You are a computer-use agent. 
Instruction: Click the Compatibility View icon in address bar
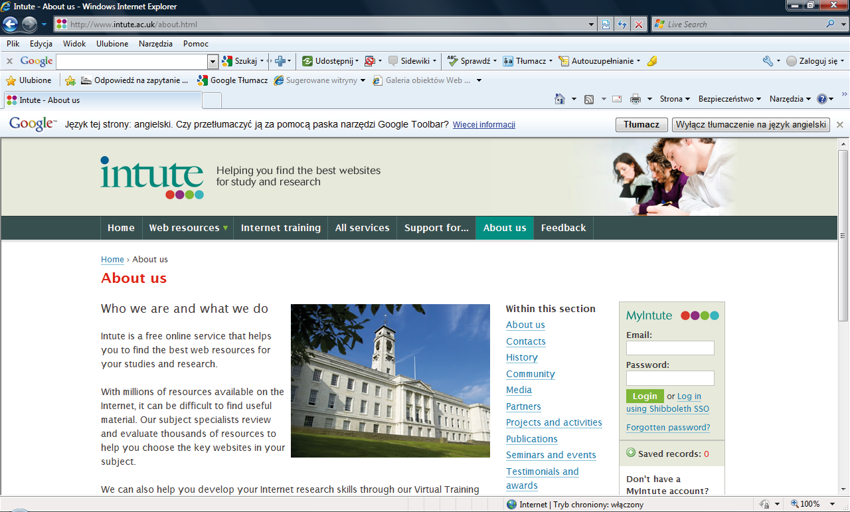606,25
